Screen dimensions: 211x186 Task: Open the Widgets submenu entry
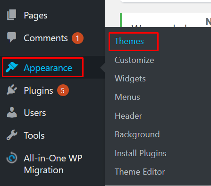(130, 79)
